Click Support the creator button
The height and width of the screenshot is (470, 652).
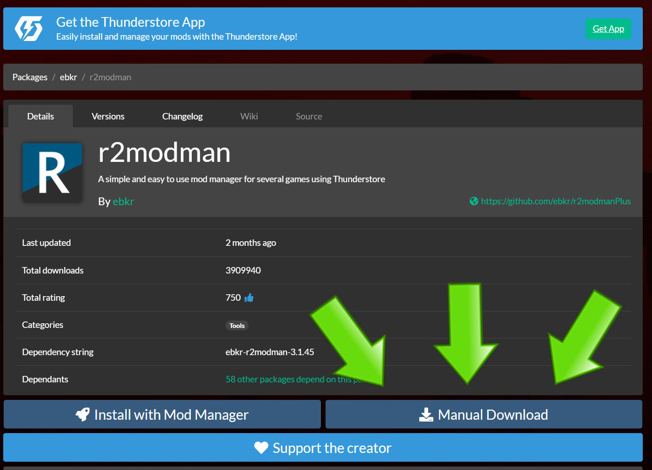point(323,447)
